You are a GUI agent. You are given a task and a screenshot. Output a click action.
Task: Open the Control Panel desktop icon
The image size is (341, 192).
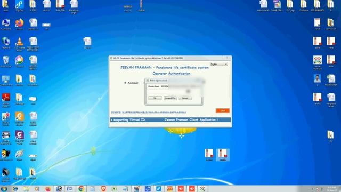6,81
